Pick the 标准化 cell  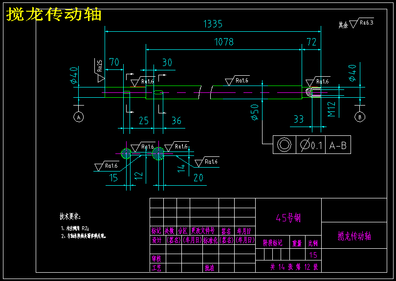[211, 240]
